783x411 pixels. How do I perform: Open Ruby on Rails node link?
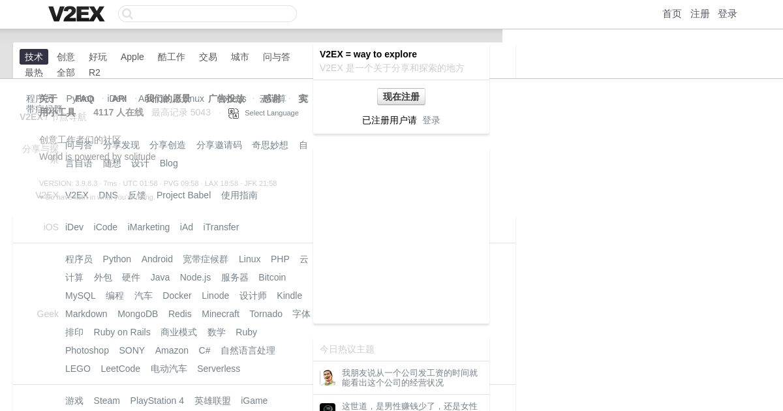point(122,332)
